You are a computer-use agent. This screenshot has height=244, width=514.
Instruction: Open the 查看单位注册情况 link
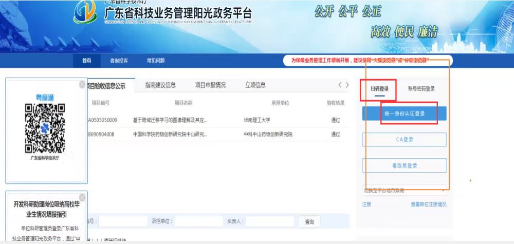point(429,204)
